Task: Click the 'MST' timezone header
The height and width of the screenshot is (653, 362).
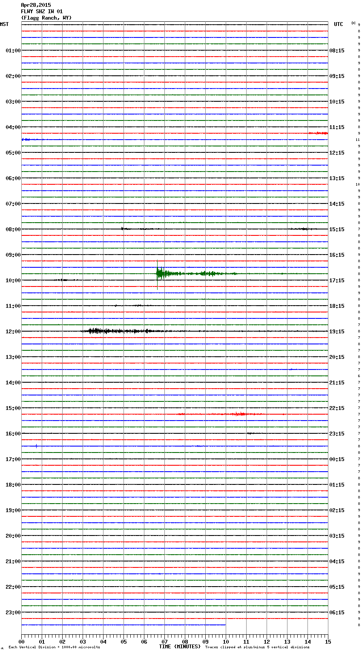Action: point(4,24)
